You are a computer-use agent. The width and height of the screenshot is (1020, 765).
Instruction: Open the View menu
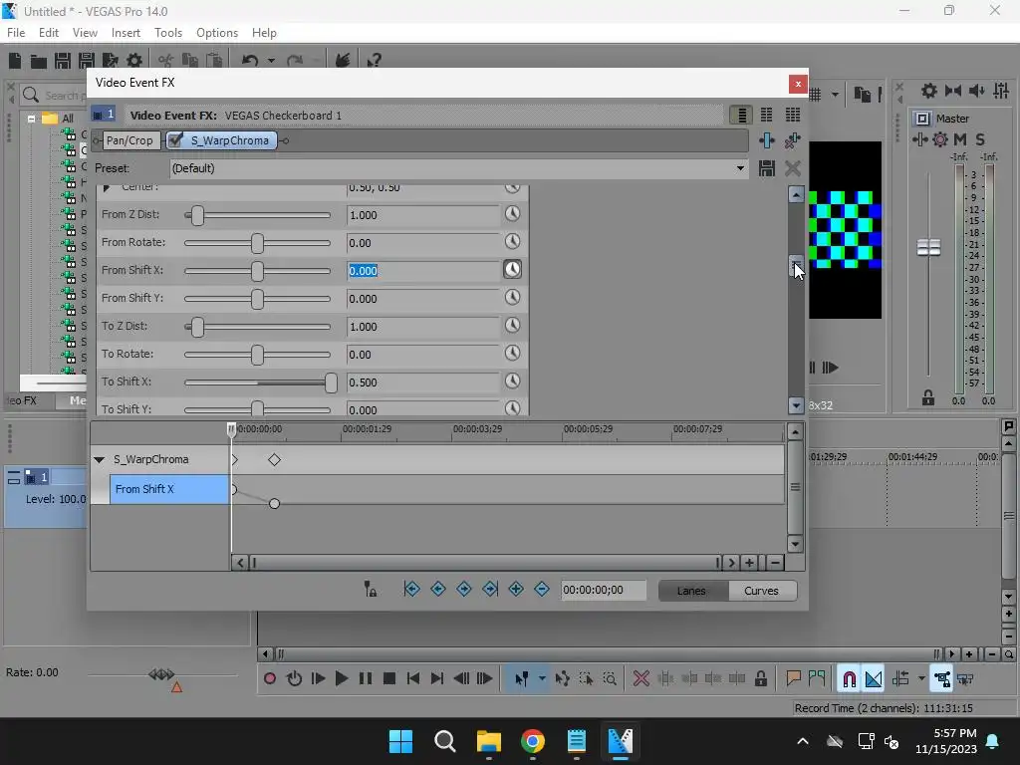[85, 33]
